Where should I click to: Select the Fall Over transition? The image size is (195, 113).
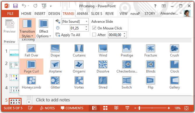point(31,51)
